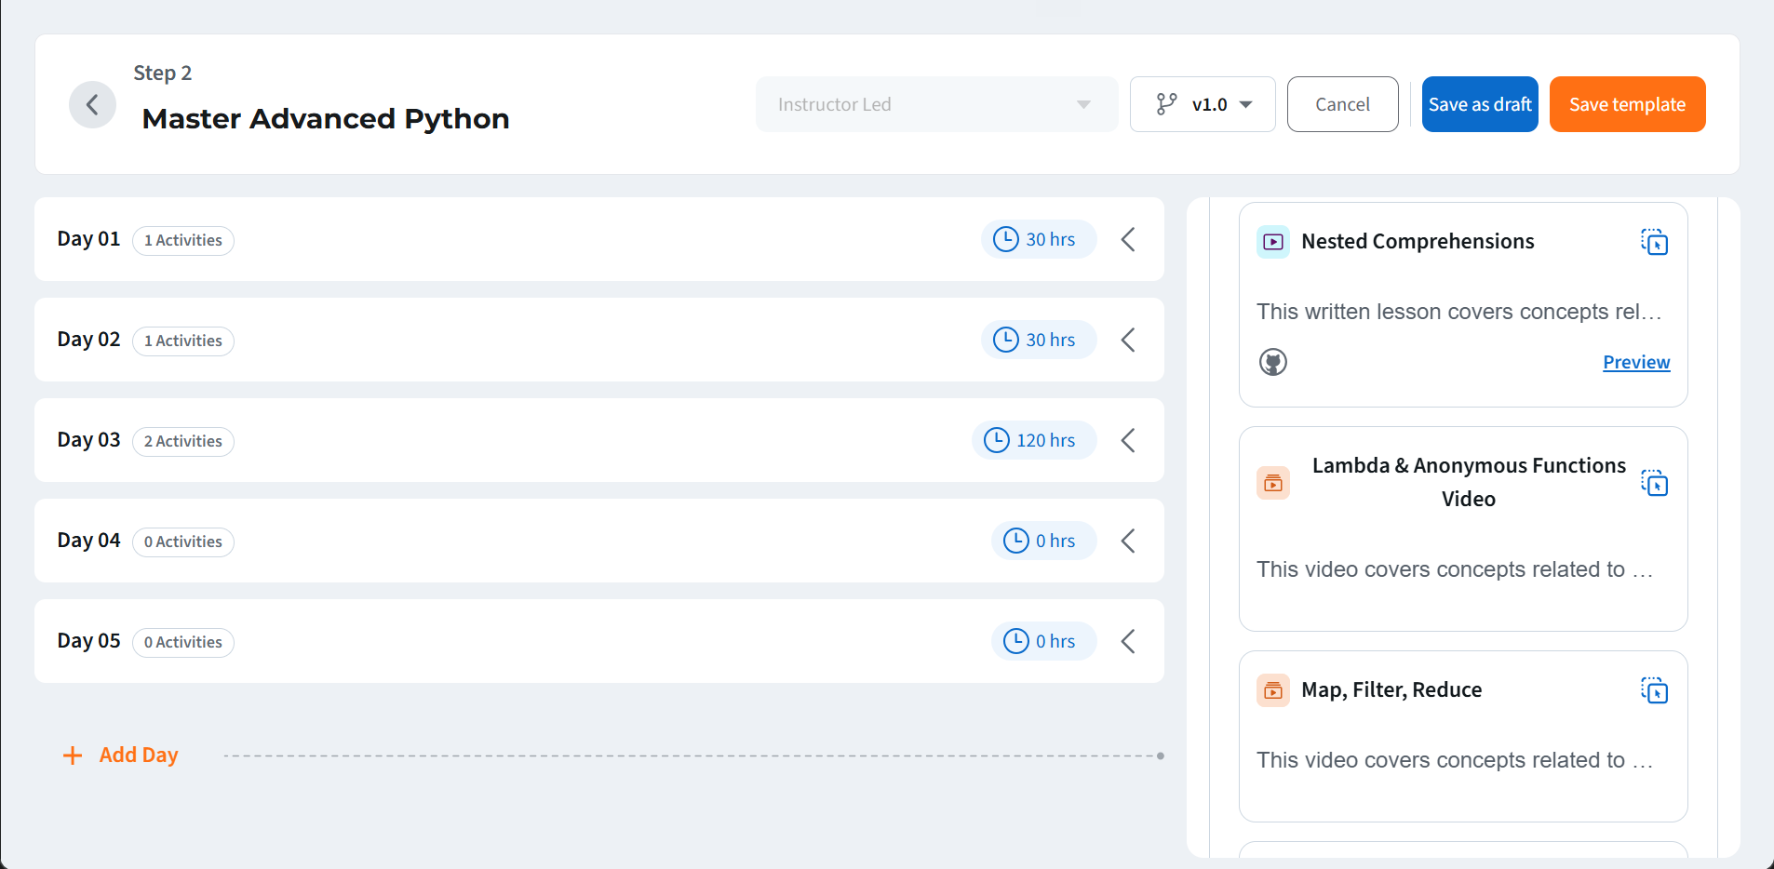Click copy icon on Map, Filter, Reduce card
Viewport: 1774px width, 869px height.
[x=1654, y=690]
